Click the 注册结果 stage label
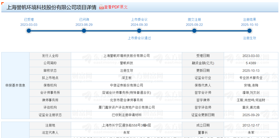279x138 pixels. (x=250, y=20)
